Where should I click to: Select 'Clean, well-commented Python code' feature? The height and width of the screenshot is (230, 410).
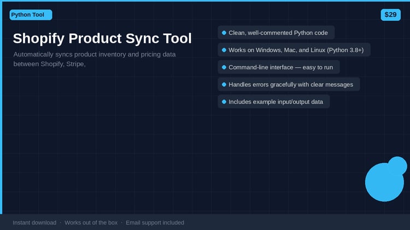pos(276,33)
